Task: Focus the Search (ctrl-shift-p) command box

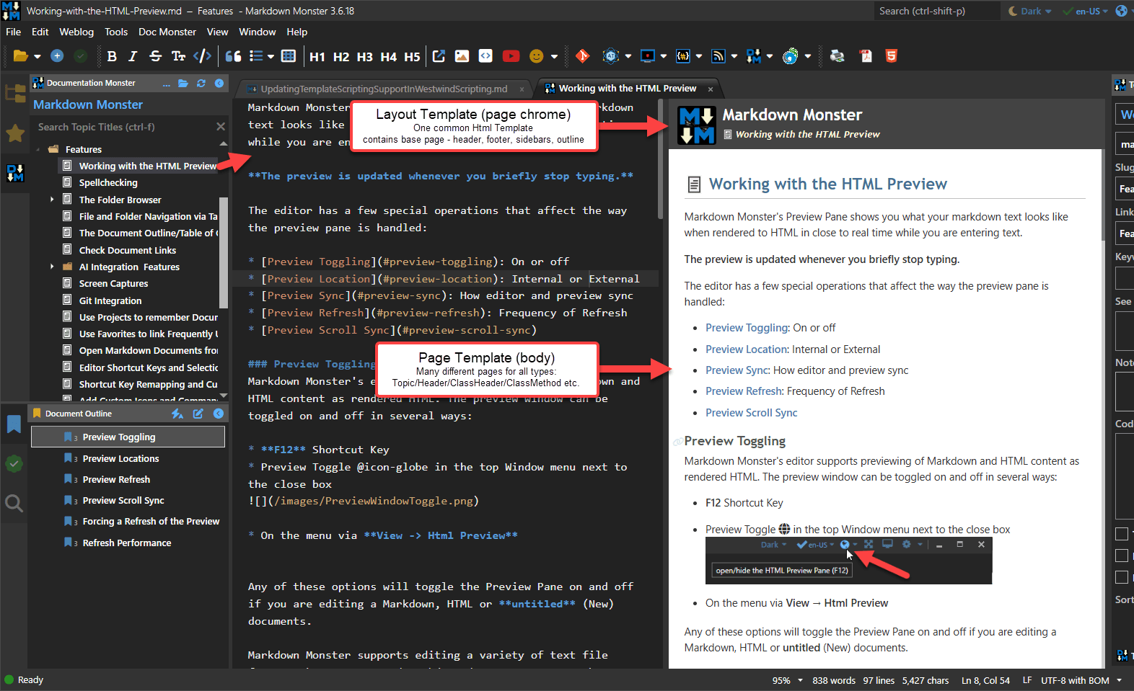Action: (937, 11)
